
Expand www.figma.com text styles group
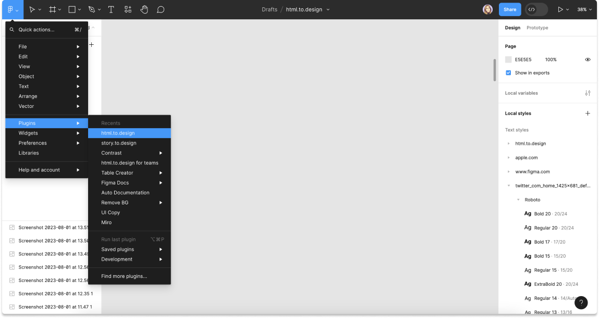click(x=508, y=172)
